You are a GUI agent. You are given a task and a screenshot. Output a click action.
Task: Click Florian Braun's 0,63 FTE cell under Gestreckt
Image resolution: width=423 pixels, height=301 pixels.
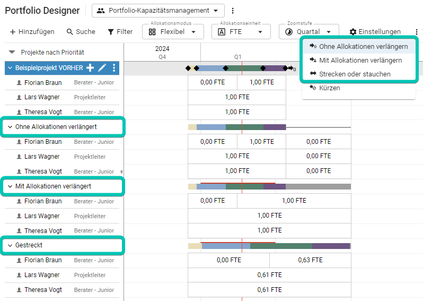[x=310, y=260]
